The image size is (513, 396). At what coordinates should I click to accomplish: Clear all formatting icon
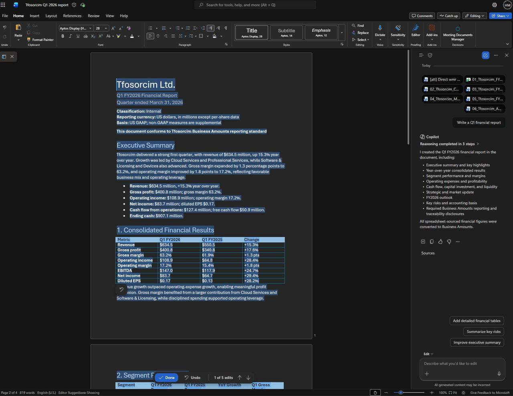(x=128, y=28)
